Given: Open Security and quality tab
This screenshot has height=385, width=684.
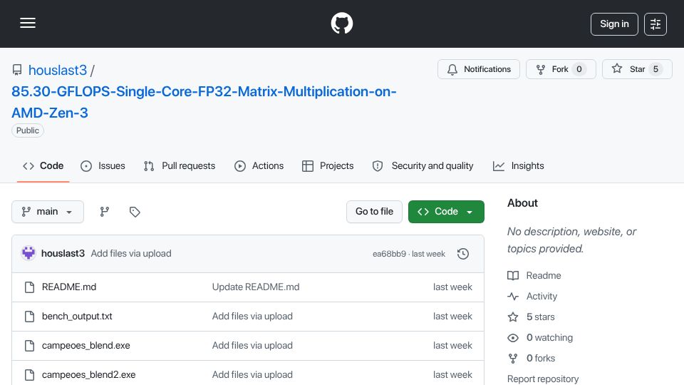Looking at the screenshot, I should 423,166.
